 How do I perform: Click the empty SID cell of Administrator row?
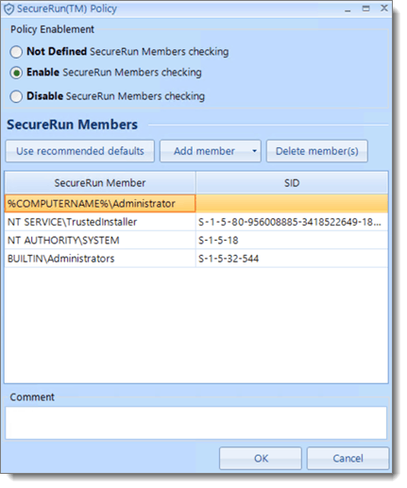292,204
